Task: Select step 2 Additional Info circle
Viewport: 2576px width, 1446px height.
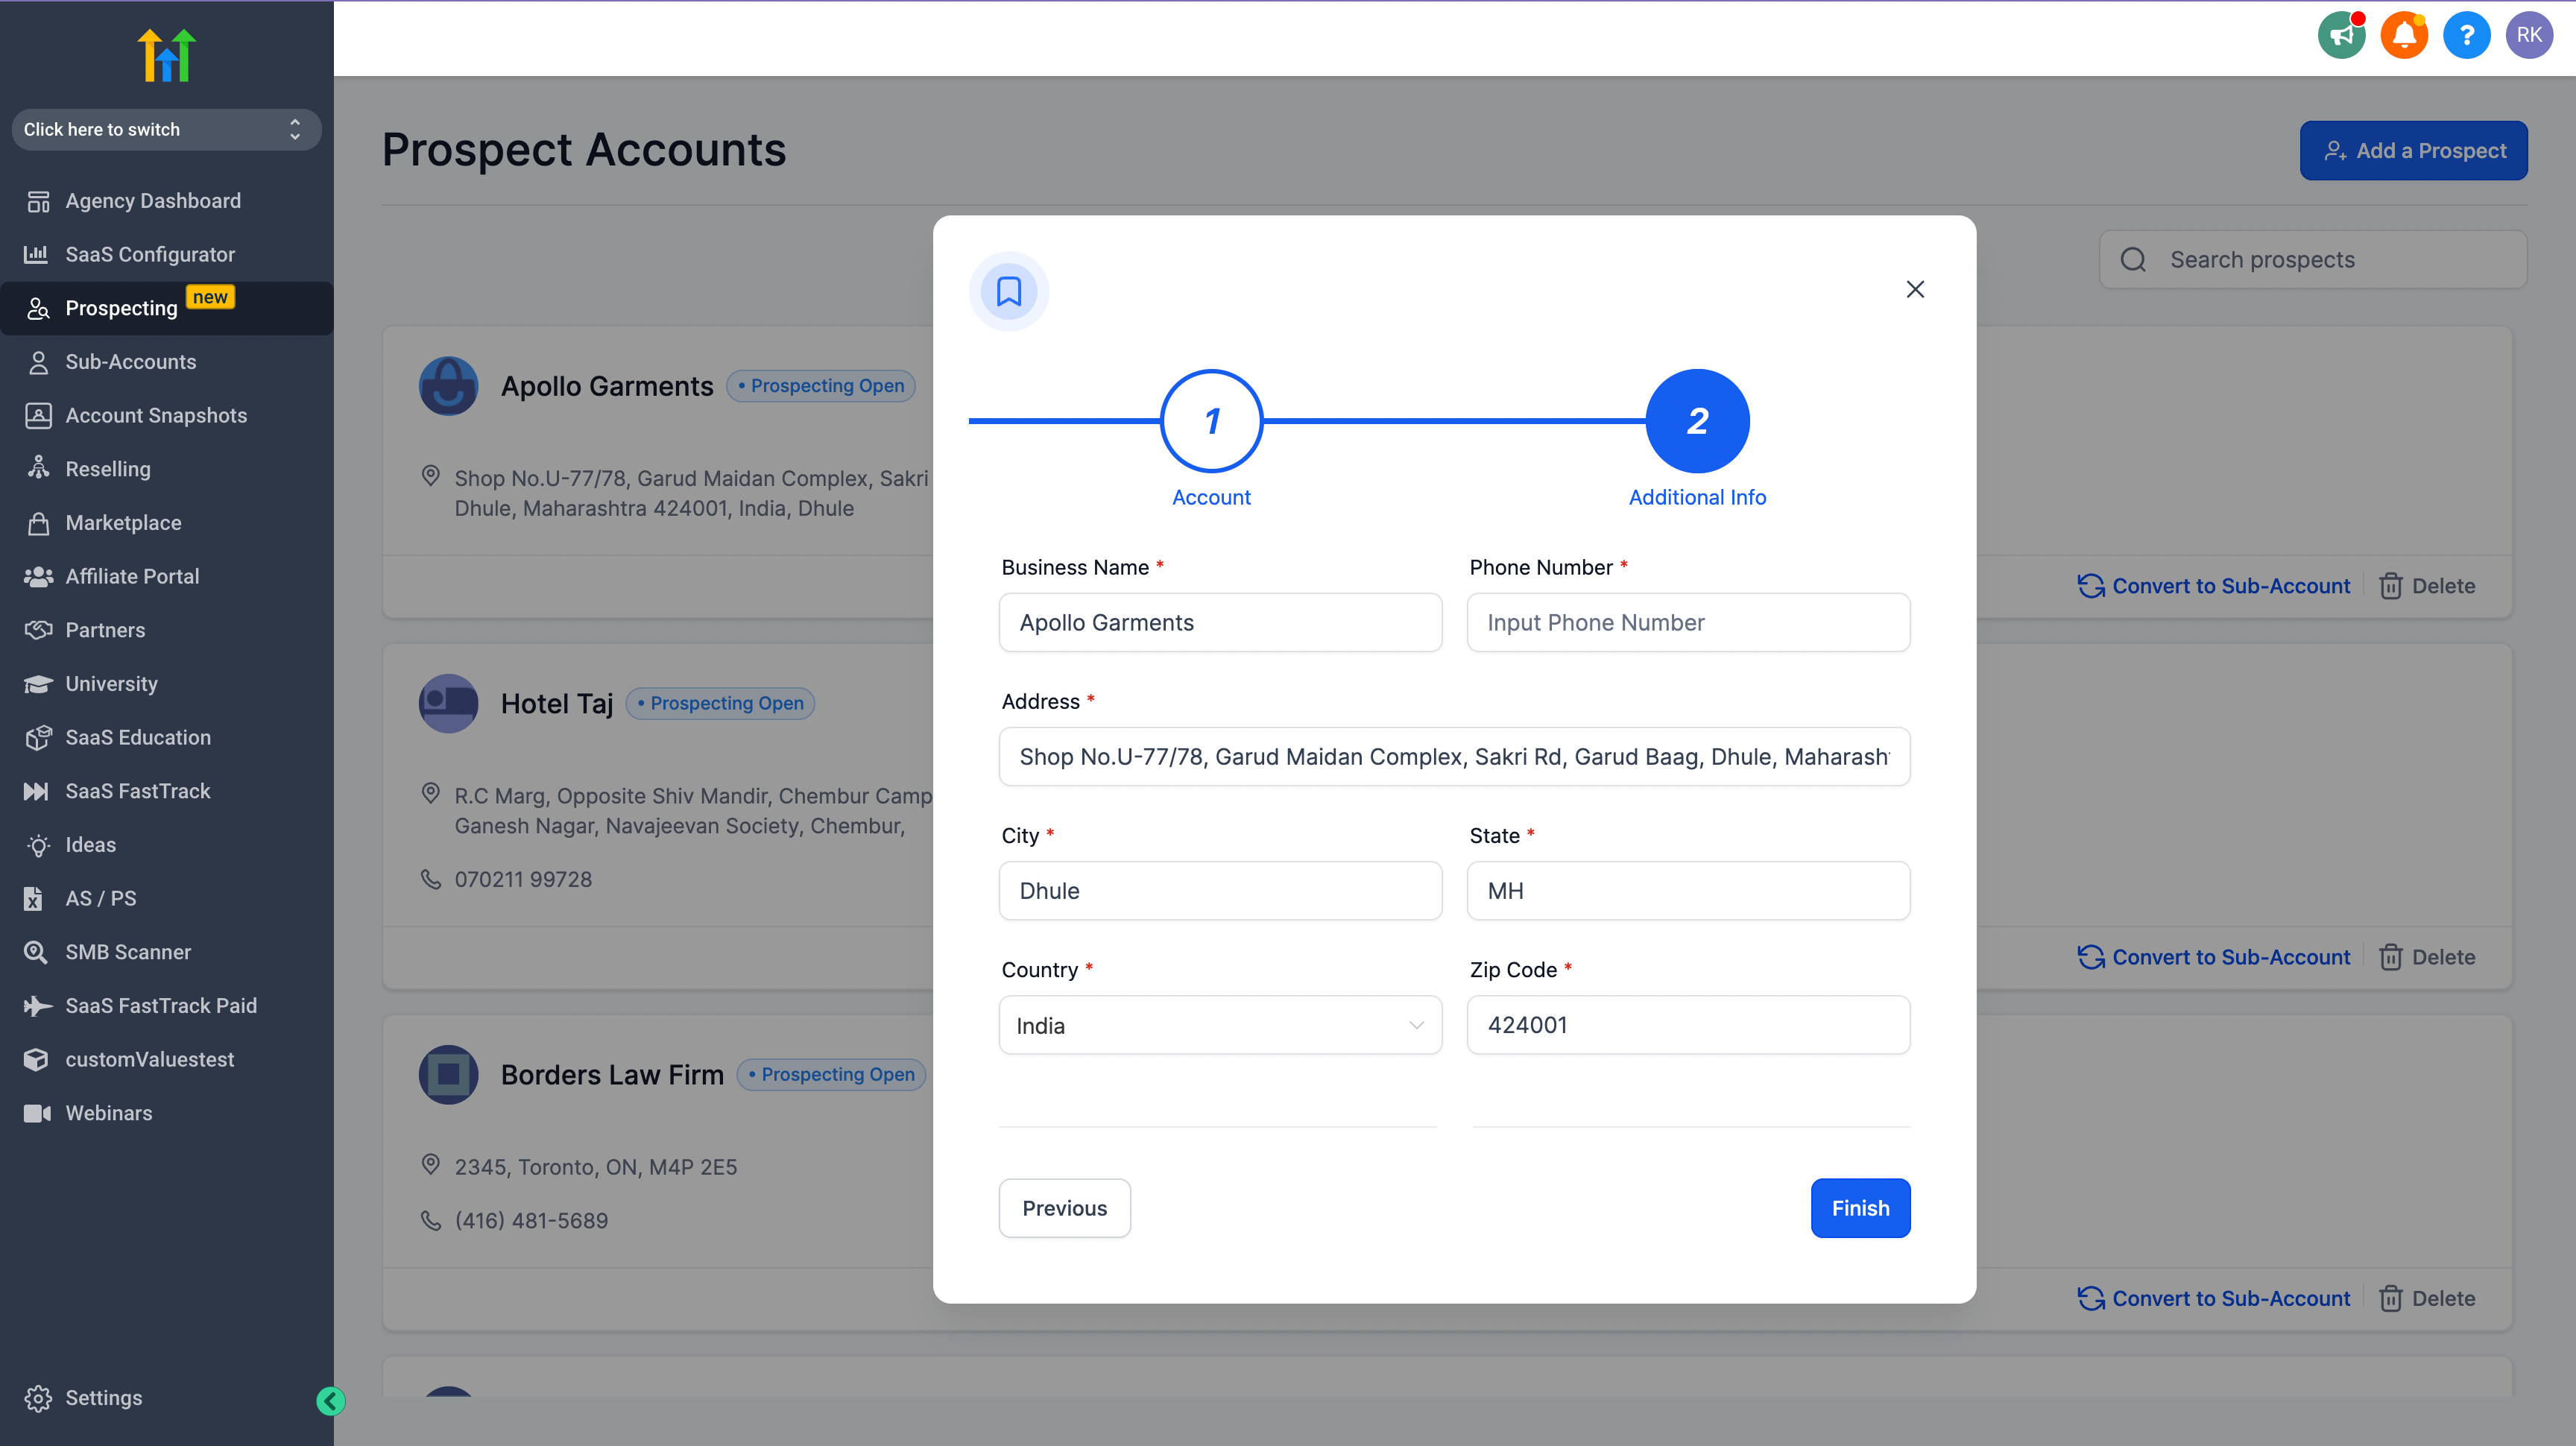Action: (x=1696, y=421)
